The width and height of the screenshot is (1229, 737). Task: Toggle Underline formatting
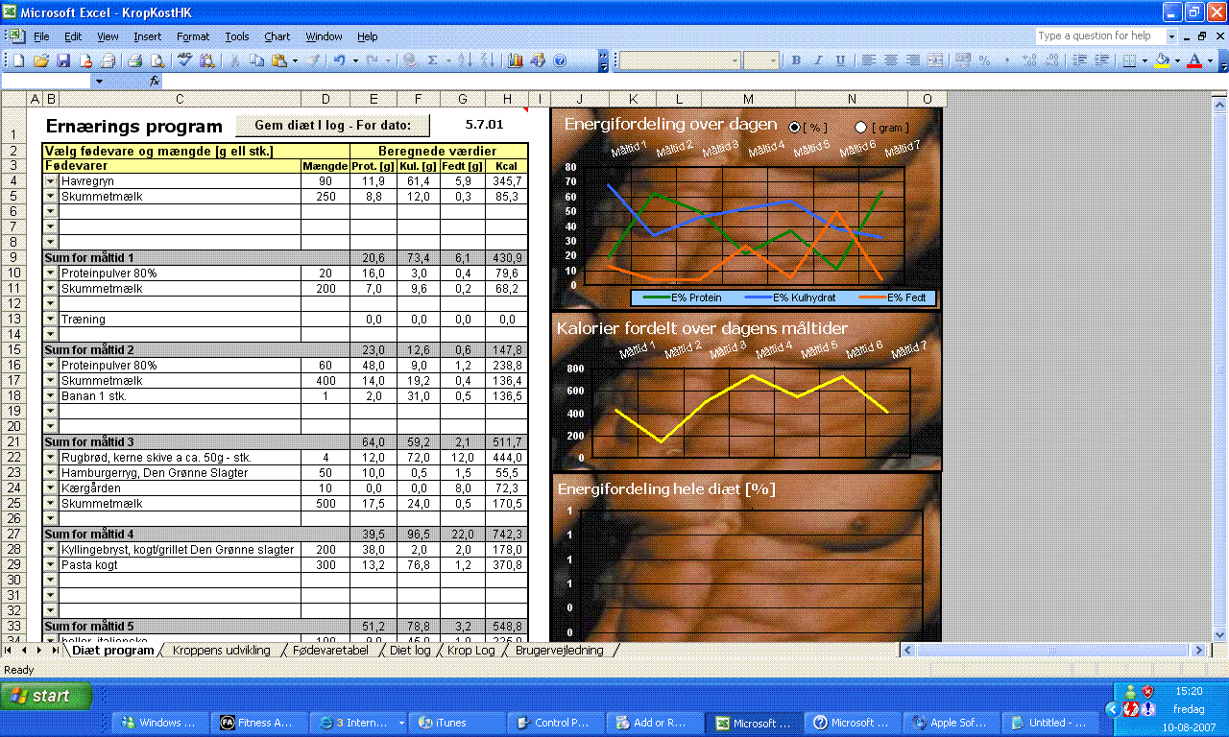tap(840, 60)
